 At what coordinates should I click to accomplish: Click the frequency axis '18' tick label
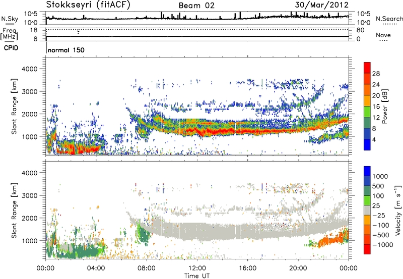pyautogui.click(x=34, y=30)
